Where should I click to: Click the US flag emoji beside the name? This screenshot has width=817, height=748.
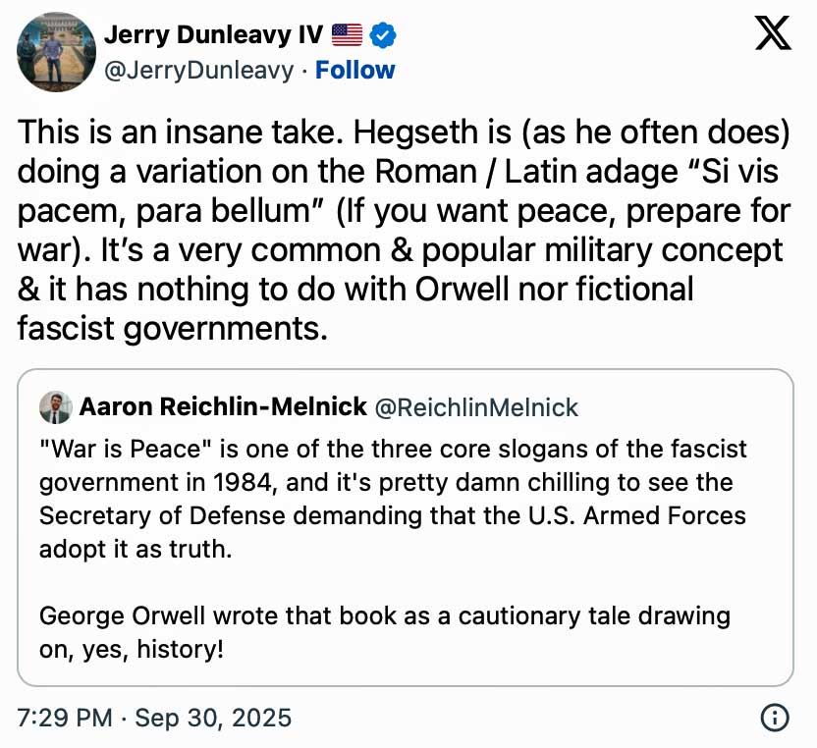point(347,35)
